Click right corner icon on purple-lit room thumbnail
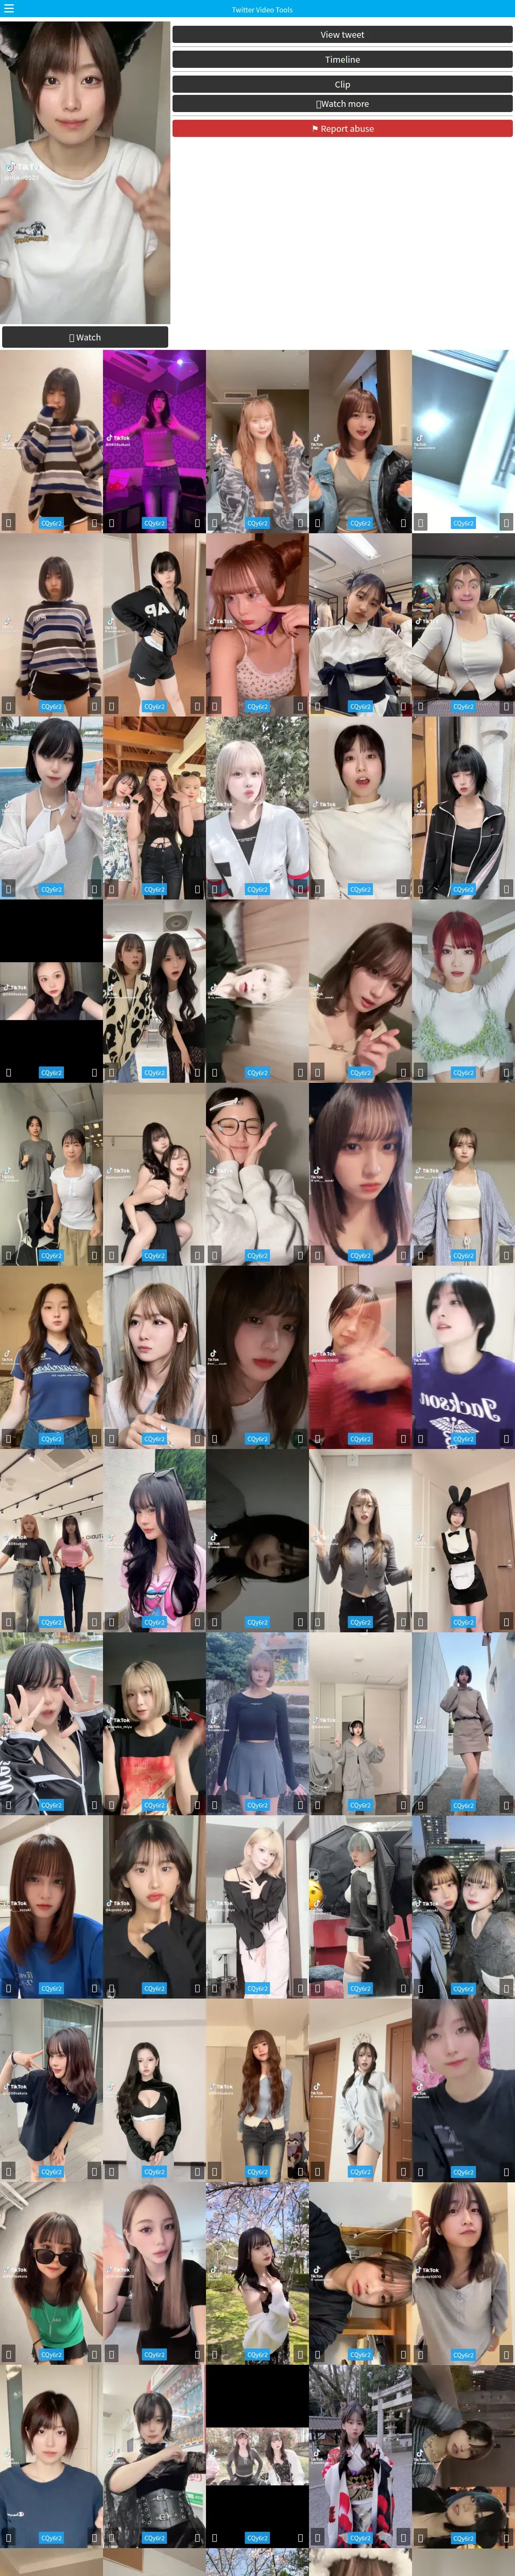515x2576 pixels. [x=197, y=523]
